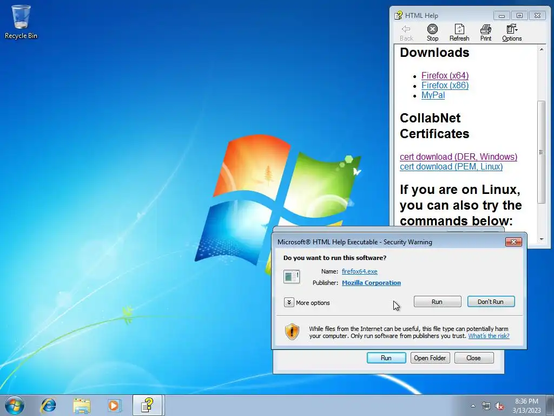The height and width of the screenshot is (416, 554).
Task: Click the muted volume tray icon
Action: (x=499, y=406)
